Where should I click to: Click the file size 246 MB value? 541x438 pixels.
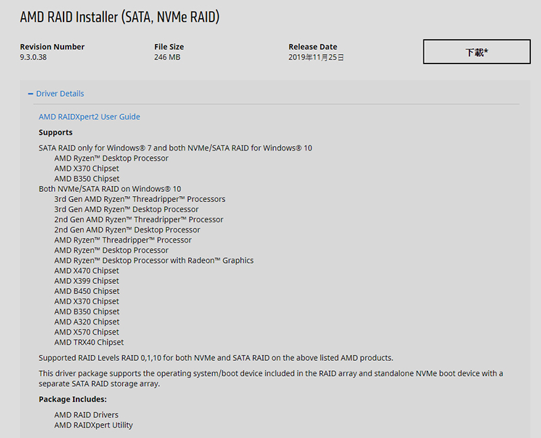click(x=167, y=57)
